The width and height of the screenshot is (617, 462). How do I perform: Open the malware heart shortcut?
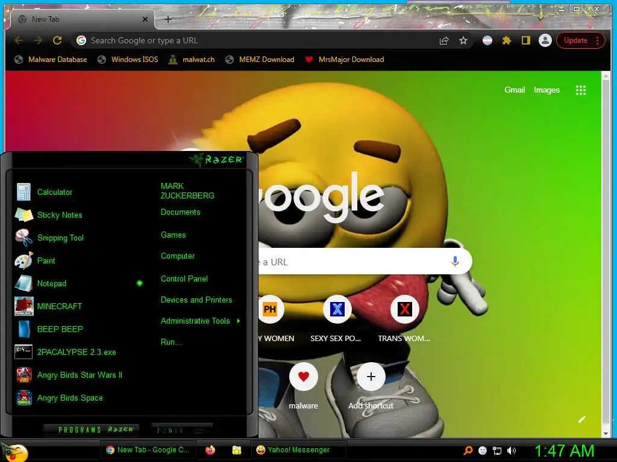click(304, 377)
